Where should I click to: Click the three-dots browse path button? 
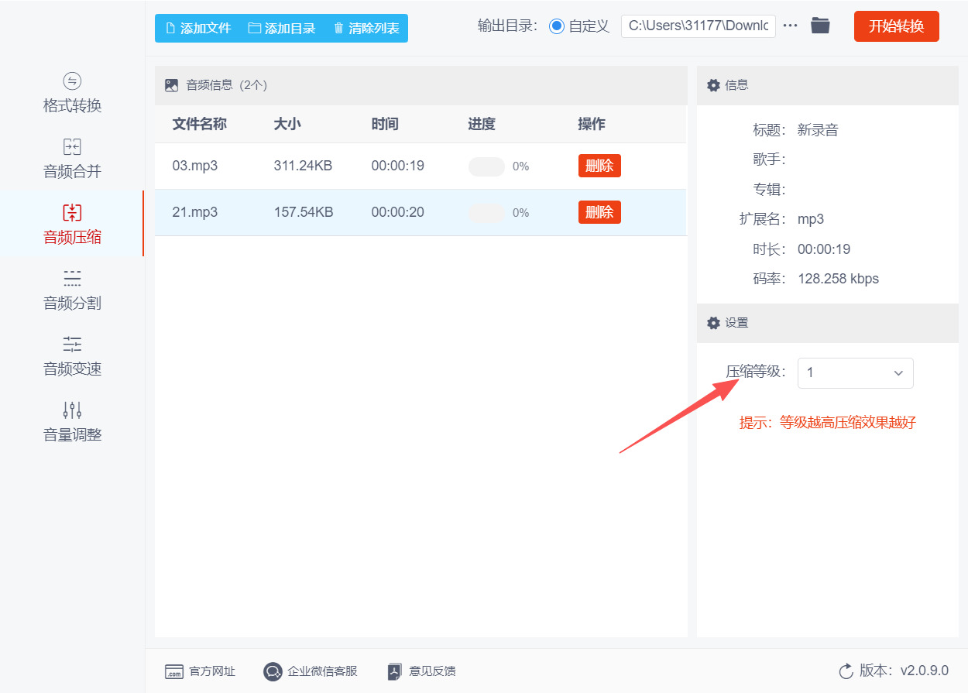(790, 26)
